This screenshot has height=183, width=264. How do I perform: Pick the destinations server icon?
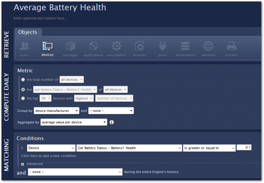(x=185, y=46)
